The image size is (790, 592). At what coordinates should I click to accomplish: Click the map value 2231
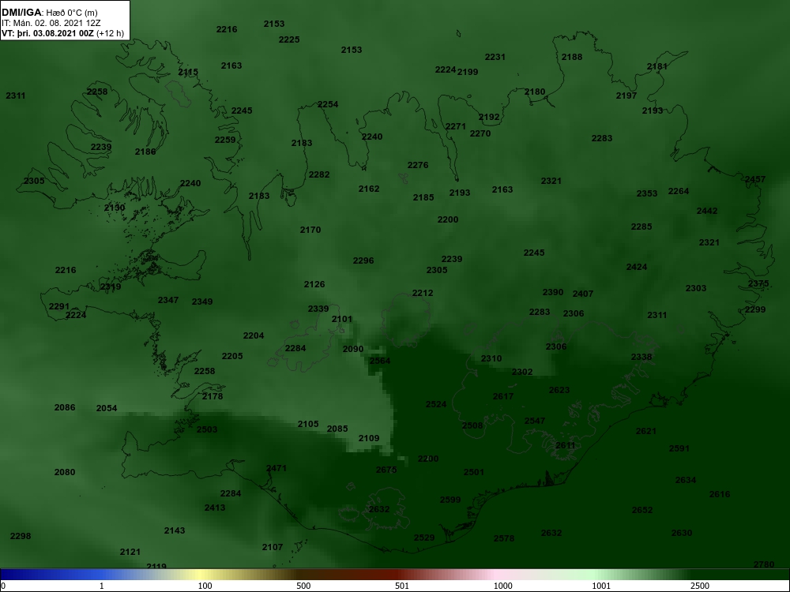(495, 58)
